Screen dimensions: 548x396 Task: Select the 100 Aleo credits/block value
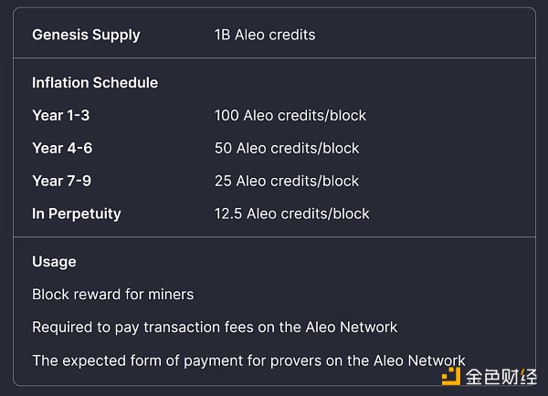tap(290, 115)
